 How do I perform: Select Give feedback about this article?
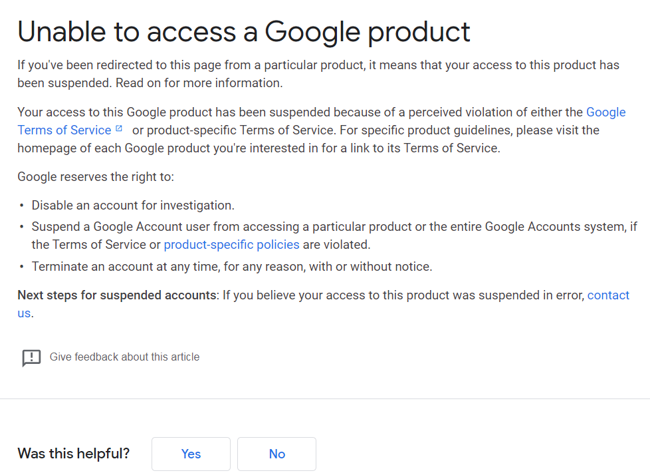(124, 357)
